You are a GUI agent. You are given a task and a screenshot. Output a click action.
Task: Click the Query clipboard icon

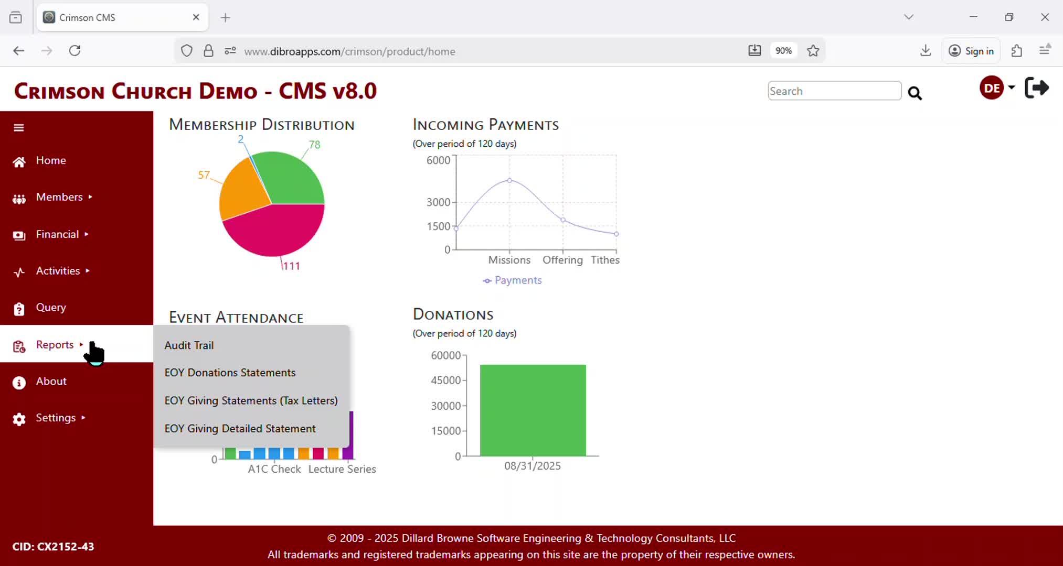19,309
